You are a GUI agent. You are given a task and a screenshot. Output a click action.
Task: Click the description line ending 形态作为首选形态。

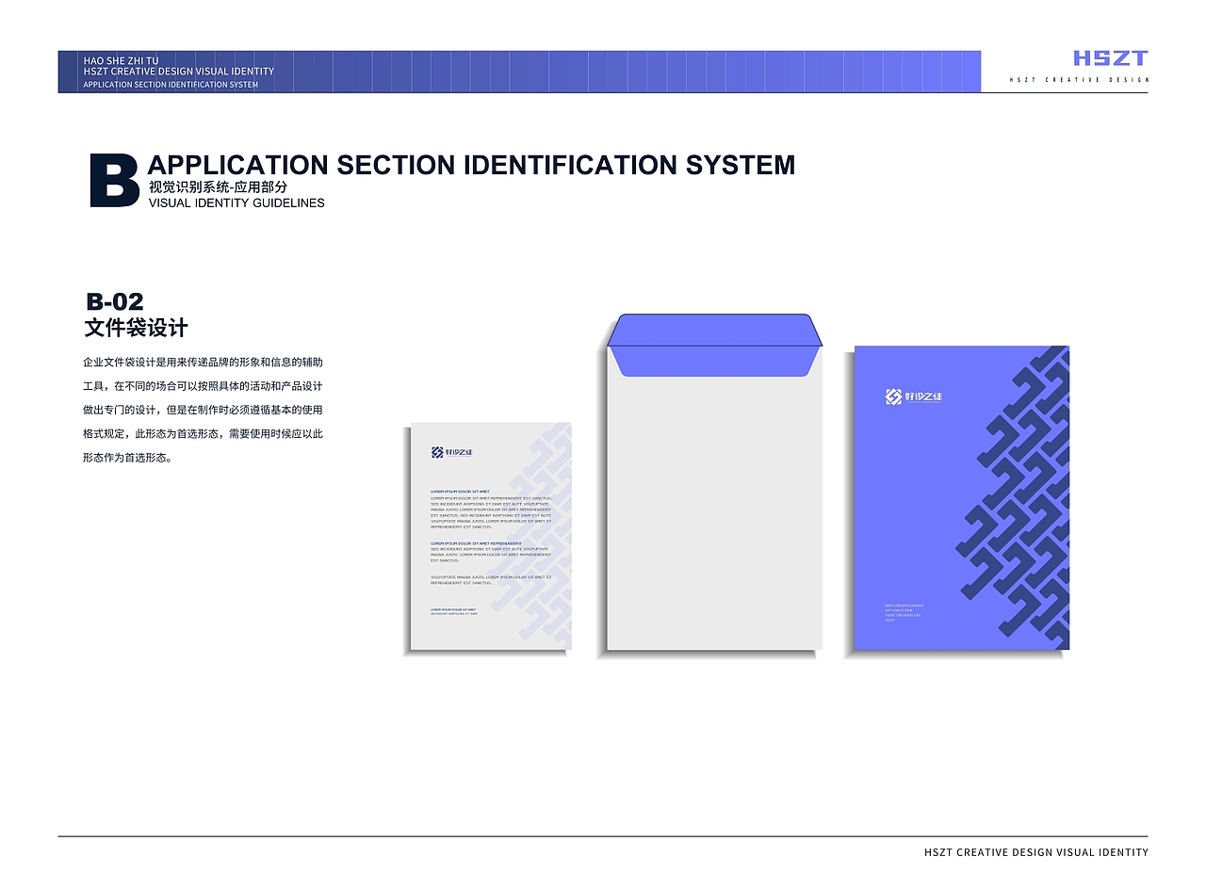pos(128,459)
